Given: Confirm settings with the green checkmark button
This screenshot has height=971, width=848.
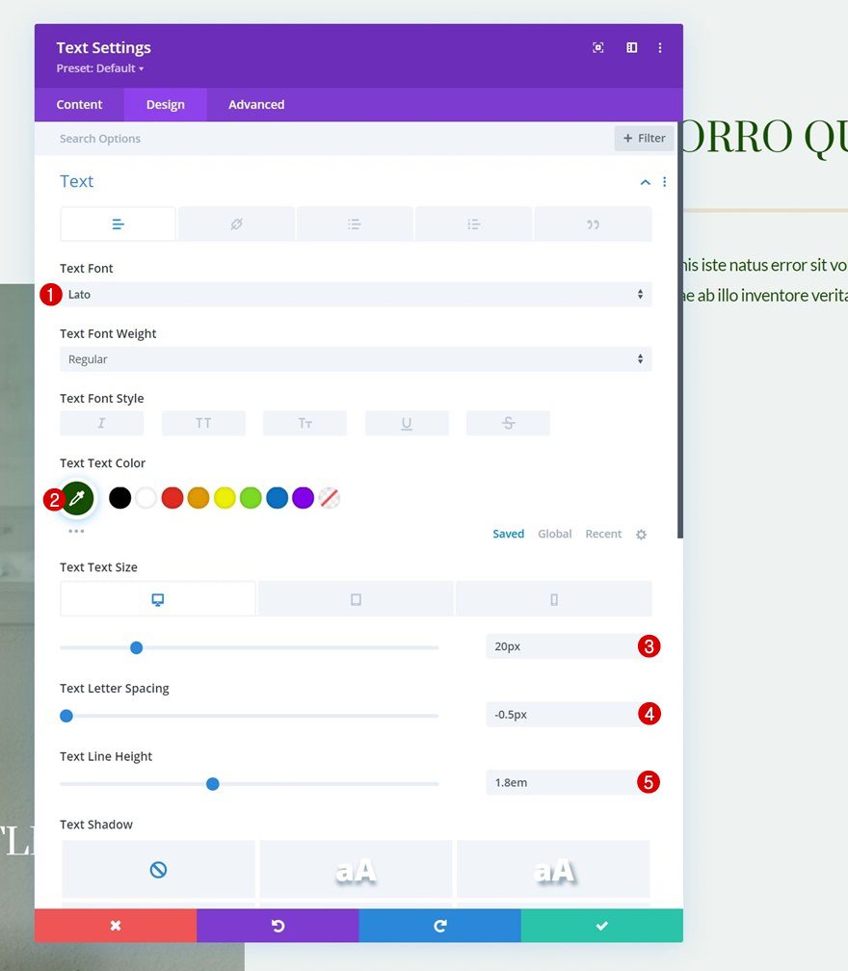Looking at the screenshot, I should tap(601, 925).
